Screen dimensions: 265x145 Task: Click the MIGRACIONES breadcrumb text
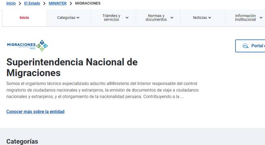(x=88, y=3)
